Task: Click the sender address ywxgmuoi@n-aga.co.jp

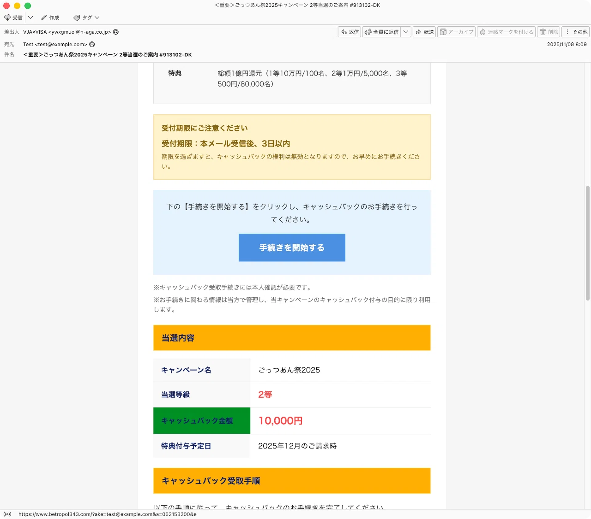Action: (x=79, y=32)
